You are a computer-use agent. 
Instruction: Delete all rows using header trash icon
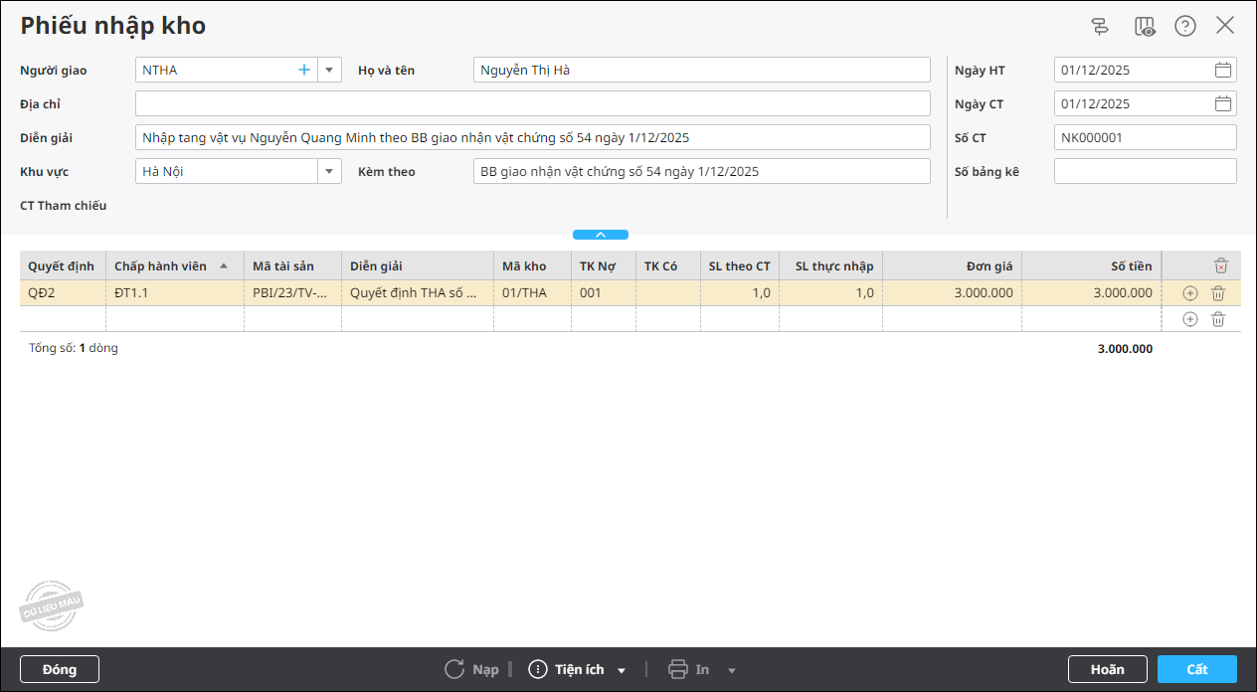tap(1221, 265)
